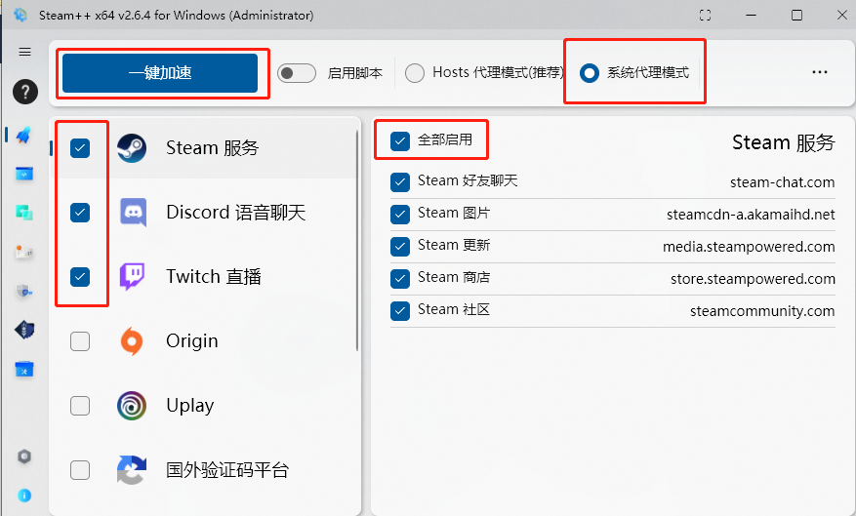
Task: Click the Origin logo icon
Action: [132, 340]
